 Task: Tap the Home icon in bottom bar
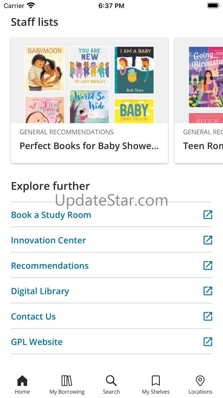[x=22, y=381]
